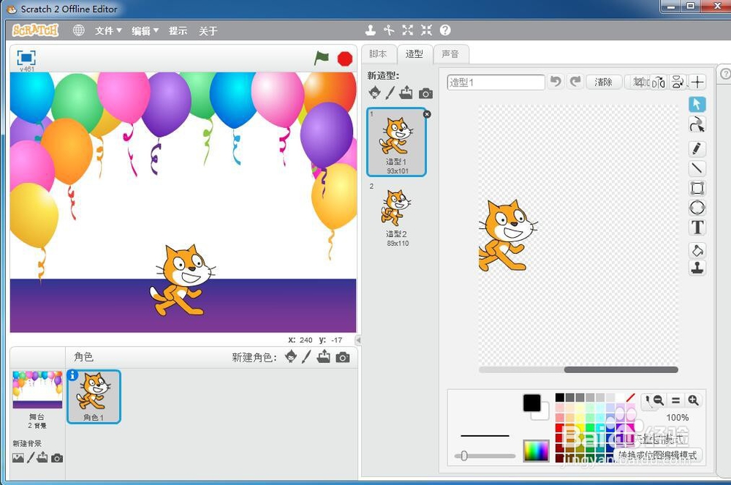Choose the Text tool
This screenshot has width=731, height=485.
[x=697, y=227]
